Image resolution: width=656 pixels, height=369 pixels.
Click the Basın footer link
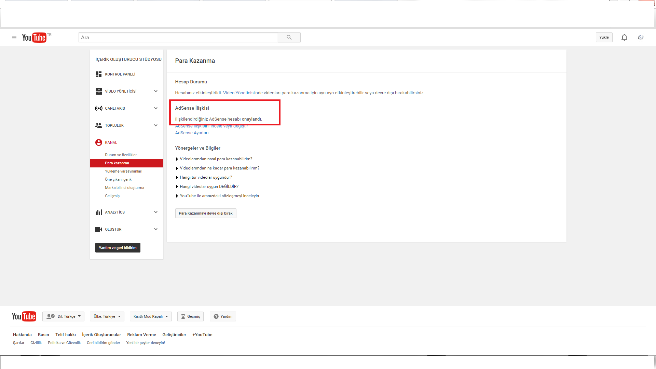click(x=43, y=335)
